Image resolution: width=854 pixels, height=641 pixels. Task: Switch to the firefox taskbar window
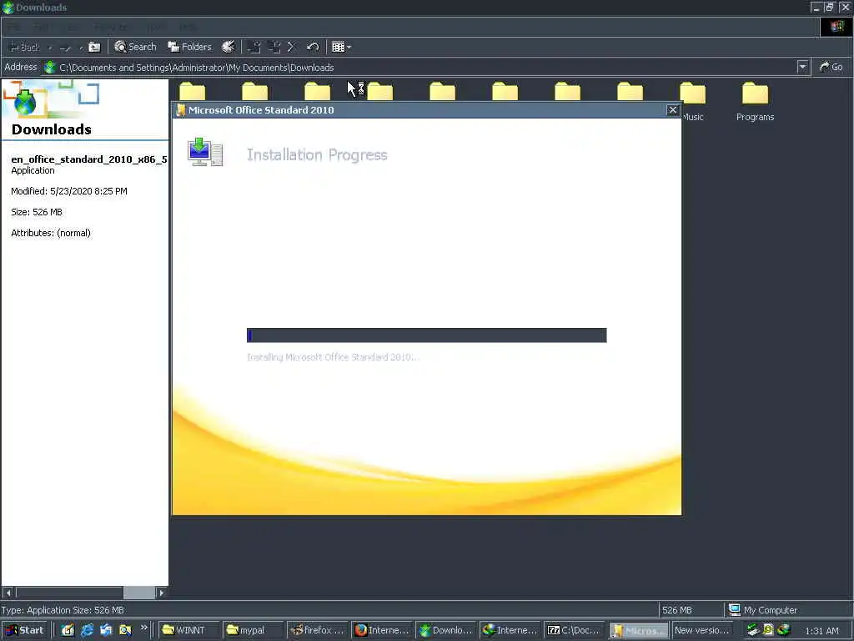(x=318, y=630)
